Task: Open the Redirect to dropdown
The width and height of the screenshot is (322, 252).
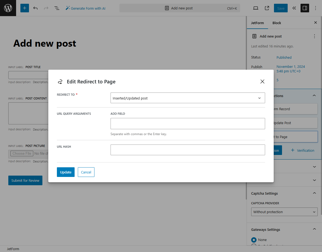Action: (x=188, y=98)
